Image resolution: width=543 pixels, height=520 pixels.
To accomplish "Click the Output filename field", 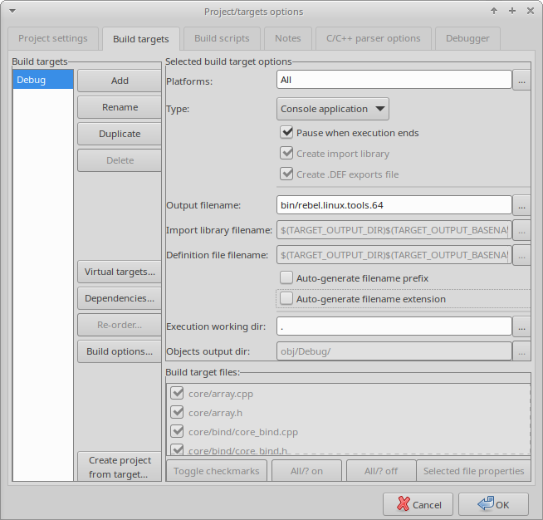I will [394, 205].
